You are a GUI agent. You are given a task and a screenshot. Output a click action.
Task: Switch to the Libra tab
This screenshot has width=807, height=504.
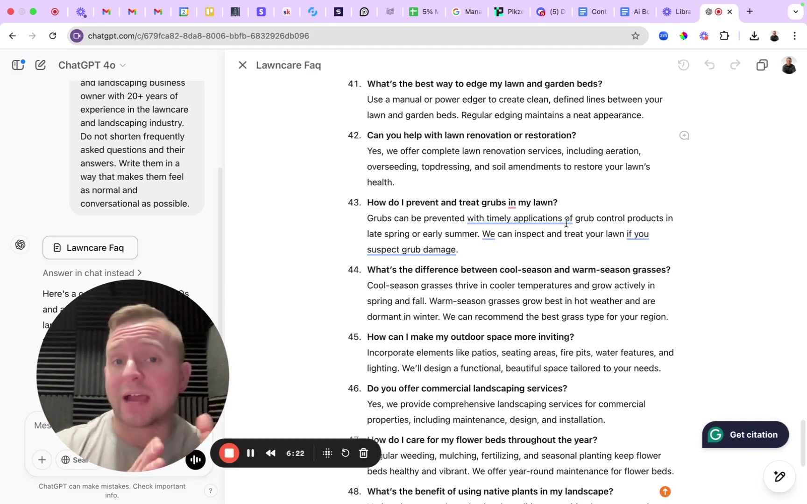[677, 12]
